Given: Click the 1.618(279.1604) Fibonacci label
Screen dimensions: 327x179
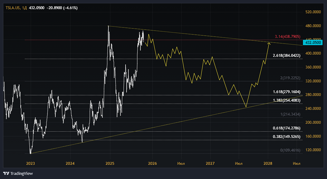Looking at the screenshot, I should (287, 92).
